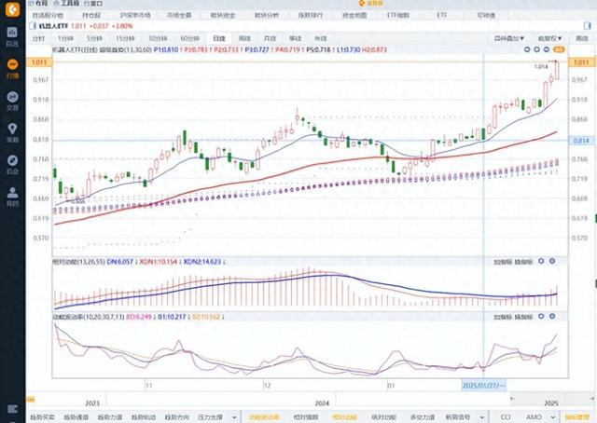Select the 5分钟 chart period
Screen dimensions: 597x423
94,38
